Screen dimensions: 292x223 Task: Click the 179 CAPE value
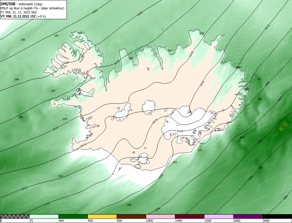tap(65, 119)
